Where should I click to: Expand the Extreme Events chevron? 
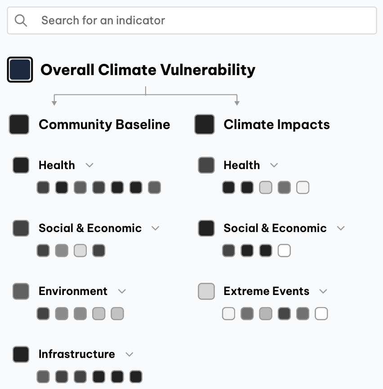tap(323, 291)
